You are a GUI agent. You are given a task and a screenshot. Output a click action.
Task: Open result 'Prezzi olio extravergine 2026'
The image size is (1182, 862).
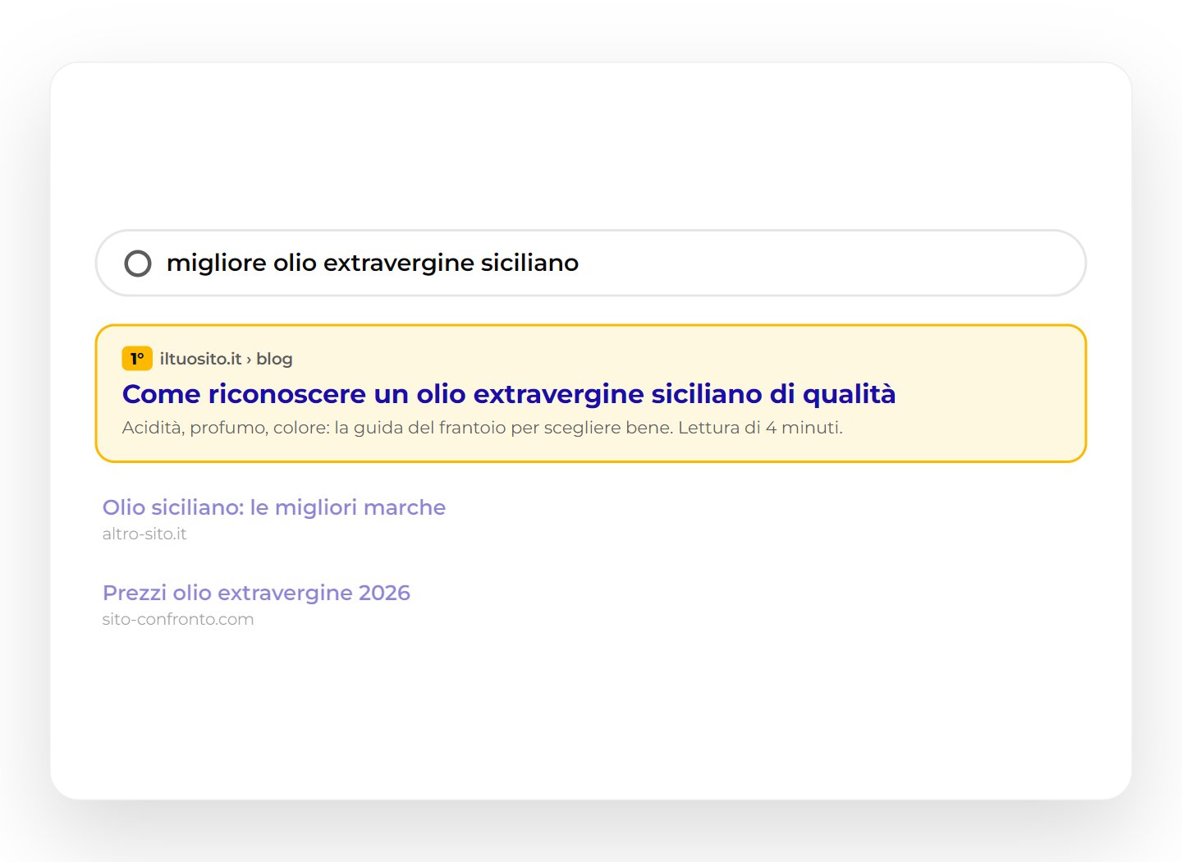256,593
